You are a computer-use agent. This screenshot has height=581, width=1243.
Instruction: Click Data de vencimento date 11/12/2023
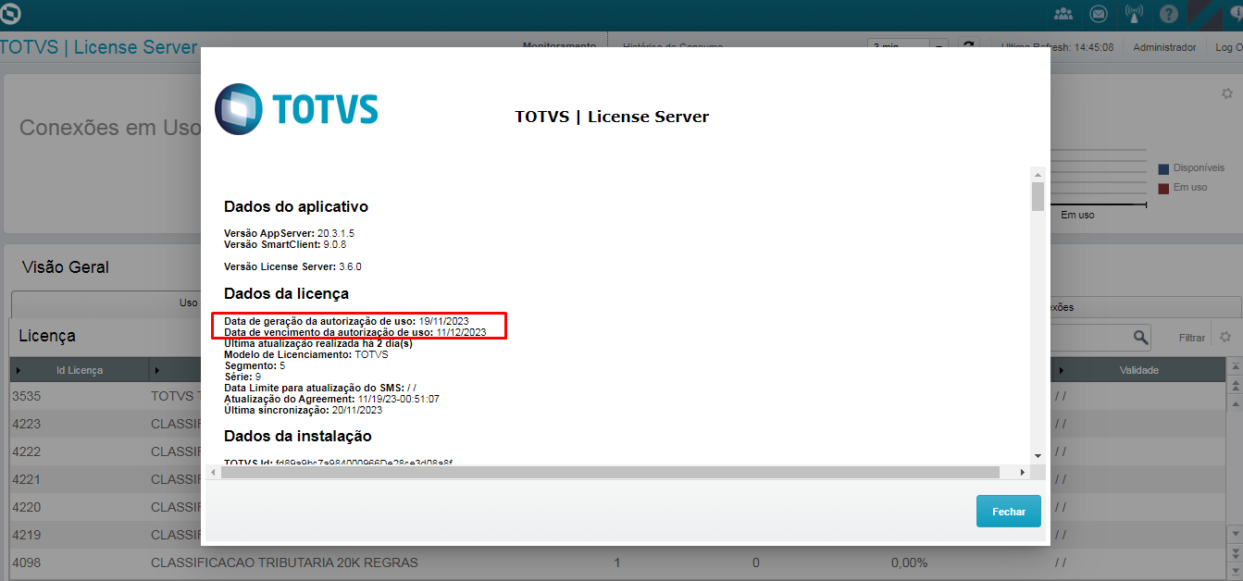pos(461,332)
